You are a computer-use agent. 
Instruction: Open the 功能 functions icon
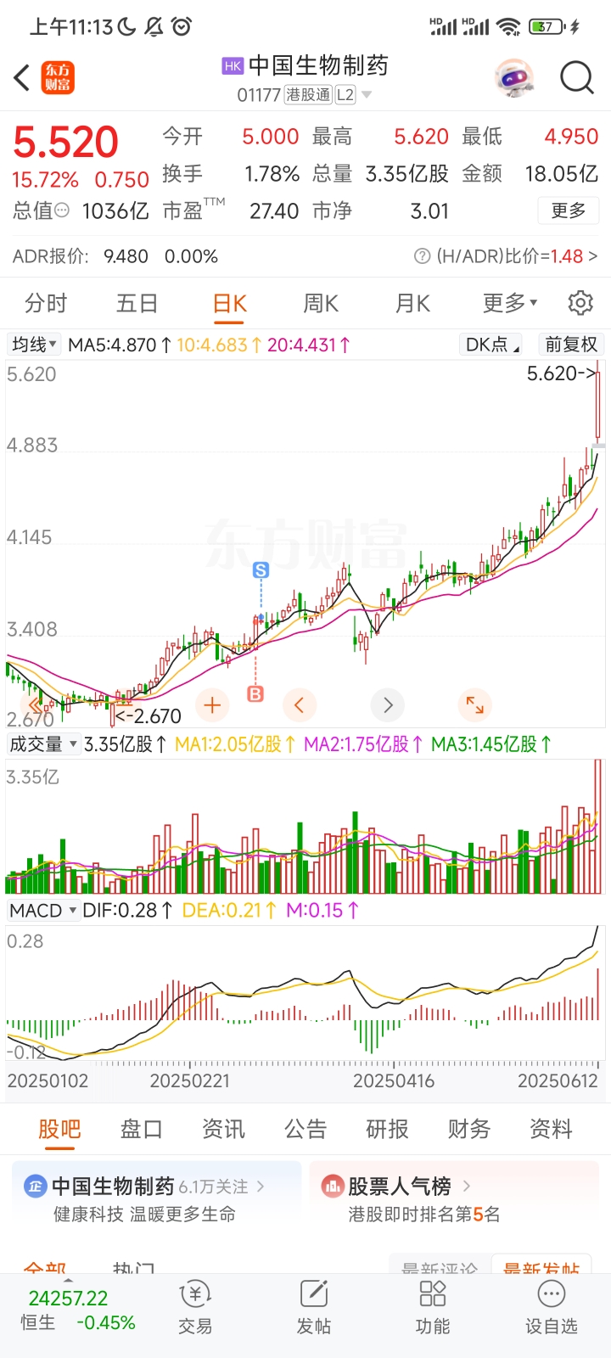point(433,1307)
